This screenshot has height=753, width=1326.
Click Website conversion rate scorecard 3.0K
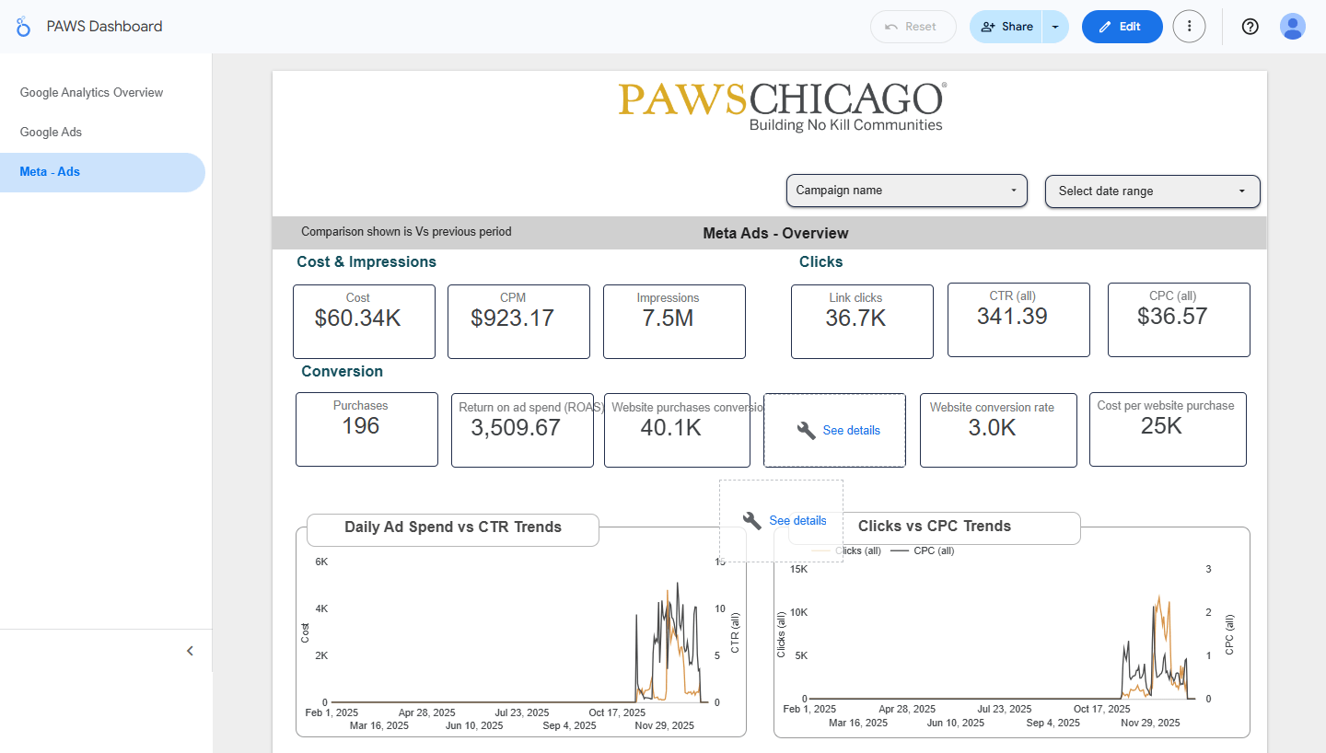(998, 430)
